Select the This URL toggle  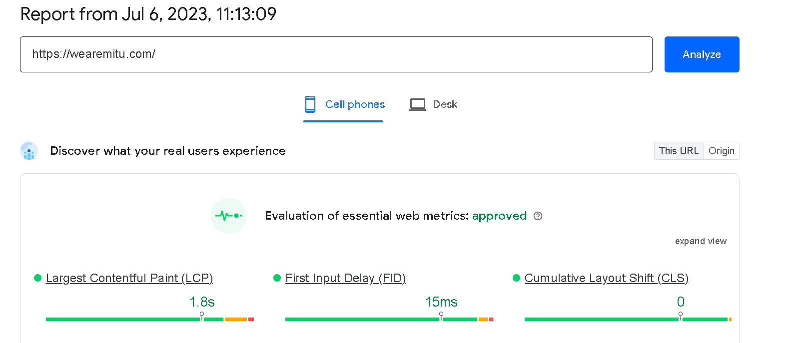point(679,151)
